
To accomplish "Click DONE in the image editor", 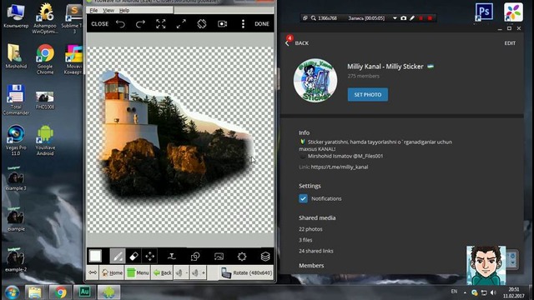I will [x=262, y=24].
